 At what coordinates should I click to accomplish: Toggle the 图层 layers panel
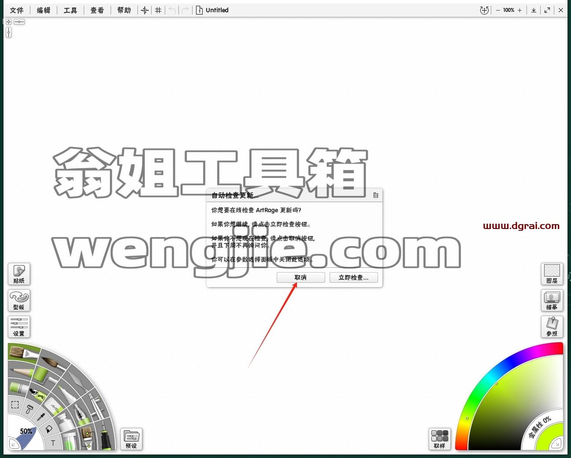(552, 274)
